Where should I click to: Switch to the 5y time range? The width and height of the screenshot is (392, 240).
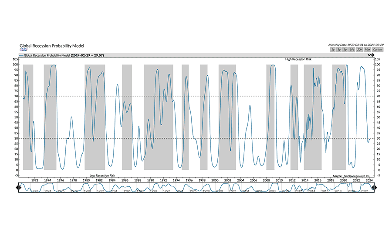coord(345,50)
